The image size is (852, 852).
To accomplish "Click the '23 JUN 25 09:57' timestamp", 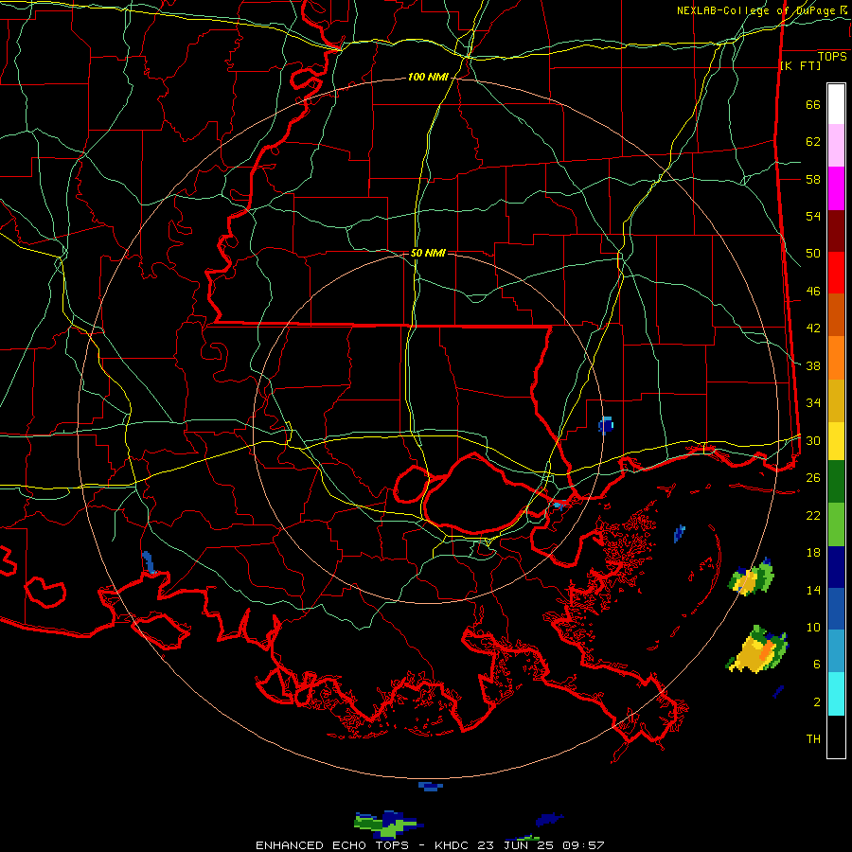I will click(541, 845).
